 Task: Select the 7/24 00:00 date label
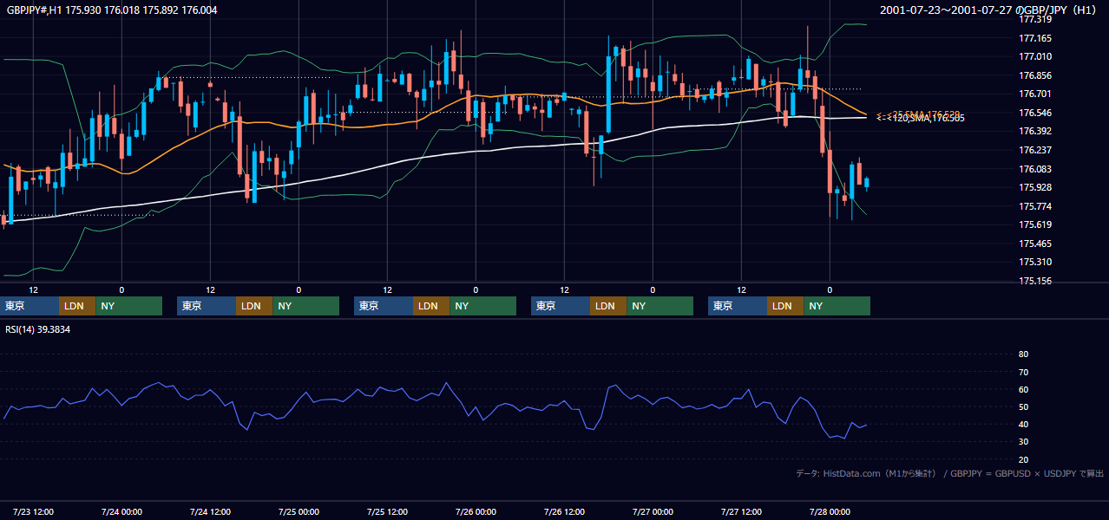[x=121, y=512]
